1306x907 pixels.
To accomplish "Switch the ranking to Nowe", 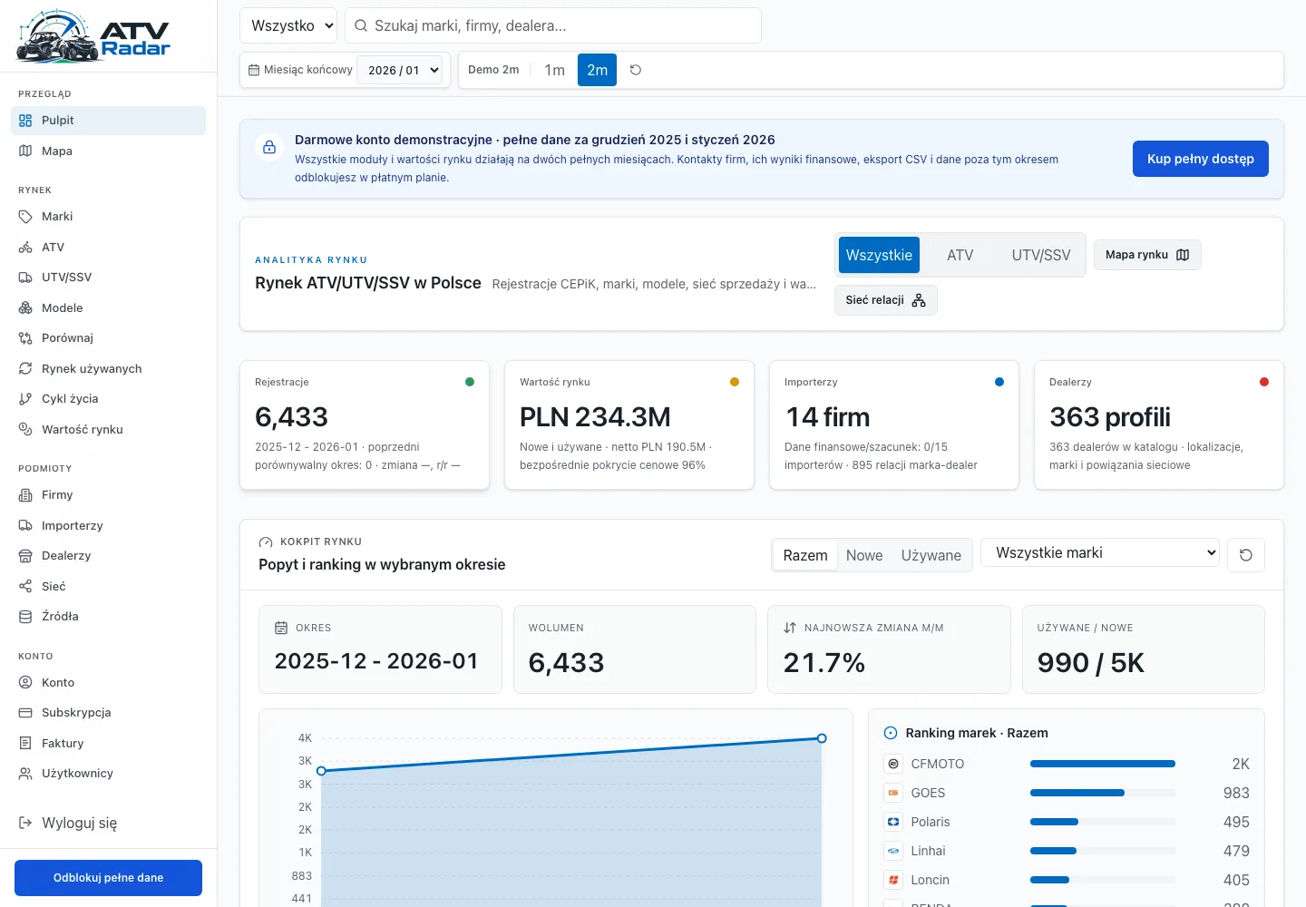I will tap(864, 555).
